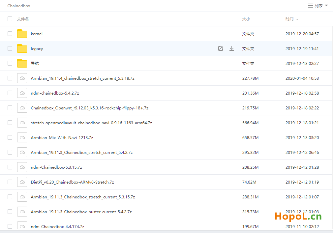Sort by 大小 column header
The width and height of the screenshot is (333, 233).
click(x=246, y=19)
